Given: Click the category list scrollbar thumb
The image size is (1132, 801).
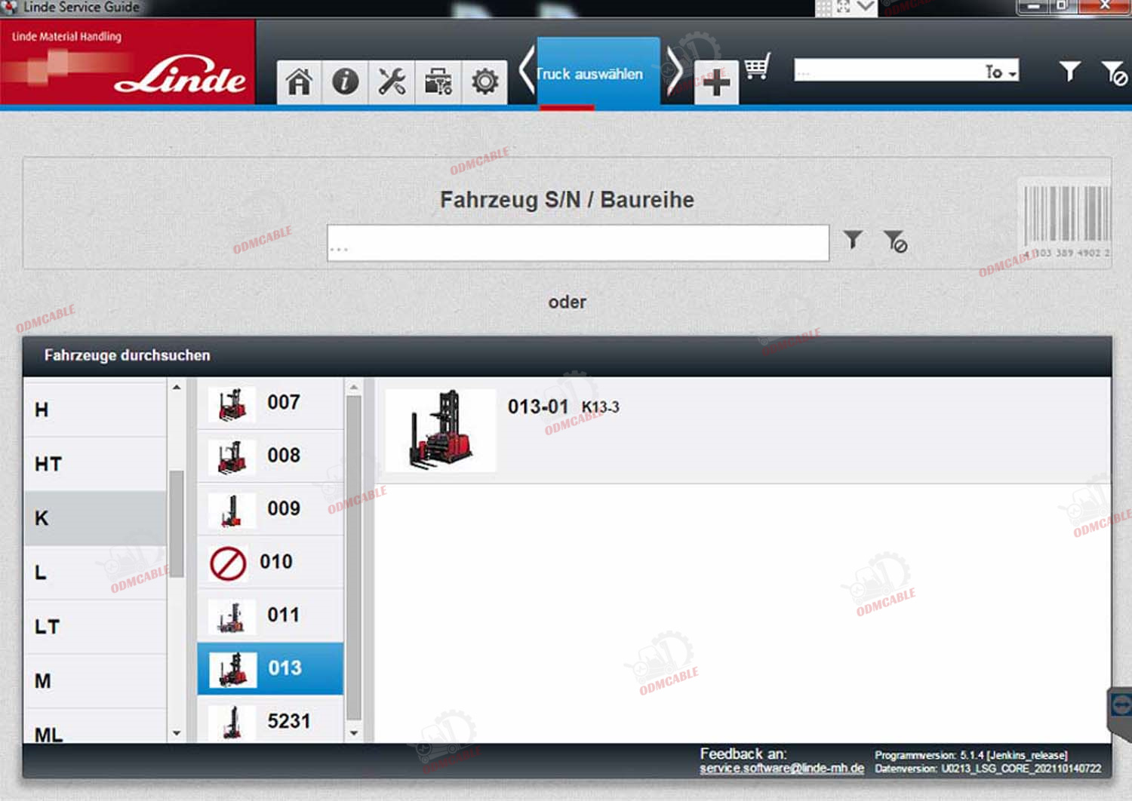Looking at the screenshot, I should 177,523.
